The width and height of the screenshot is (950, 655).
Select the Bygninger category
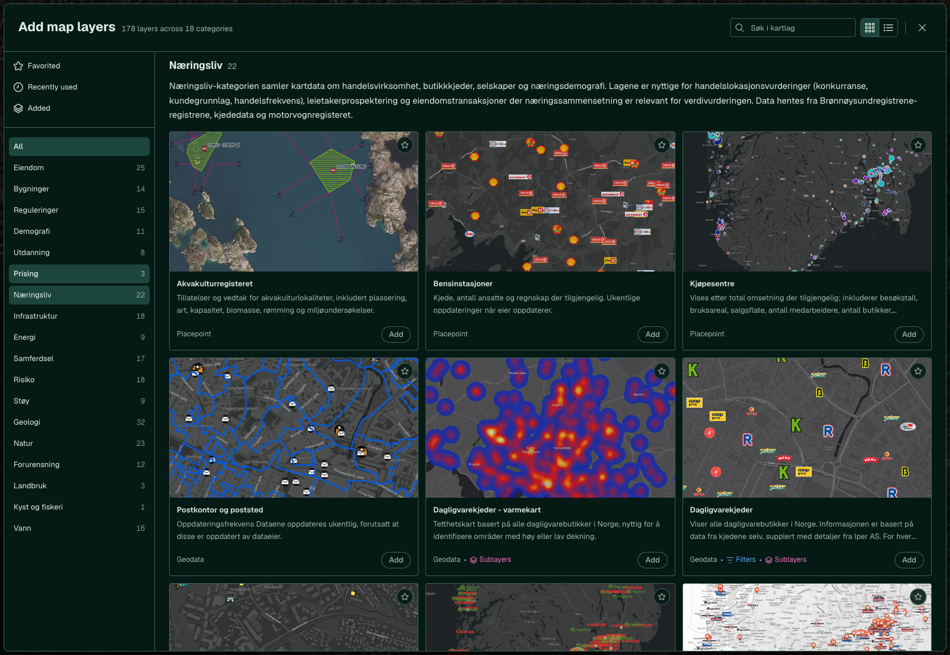pyautogui.click(x=79, y=189)
